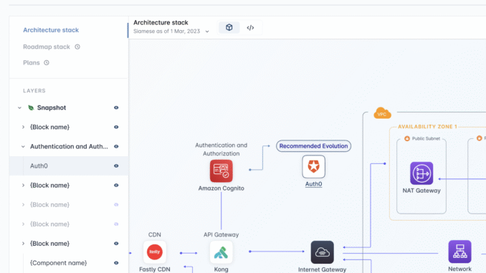
Task: Click the orange VPC cloud icon
Action: click(382, 113)
